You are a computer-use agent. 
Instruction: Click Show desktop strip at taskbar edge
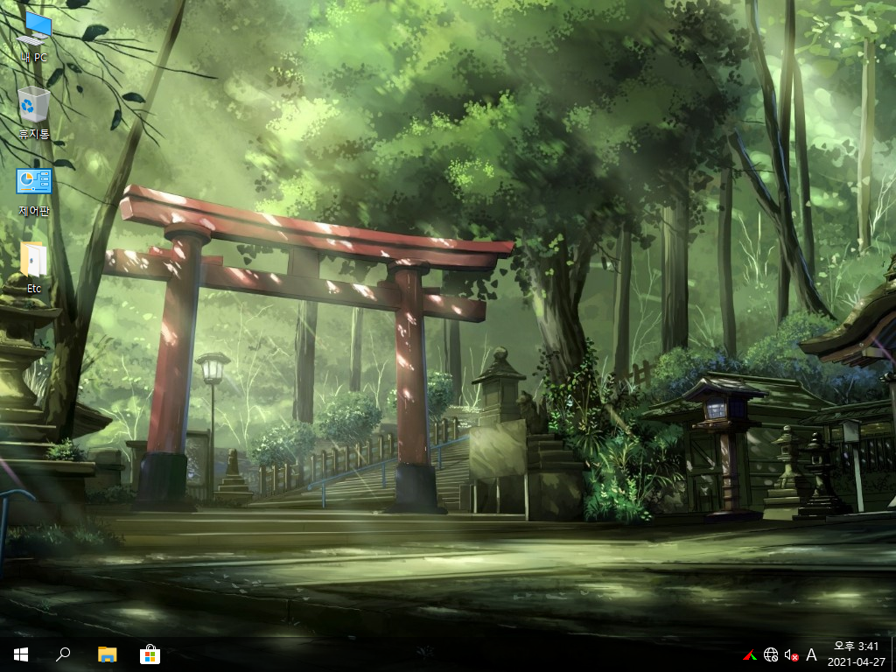(x=893, y=654)
